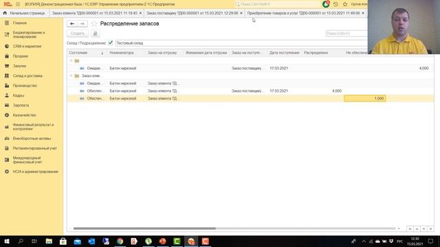Jump to the first record with list navigation button
The image size is (440, 247).
tap(410, 228)
